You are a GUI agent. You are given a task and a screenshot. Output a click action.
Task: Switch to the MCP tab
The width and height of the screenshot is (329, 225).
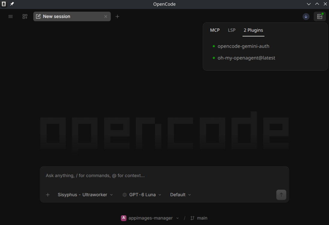pyautogui.click(x=215, y=30)
